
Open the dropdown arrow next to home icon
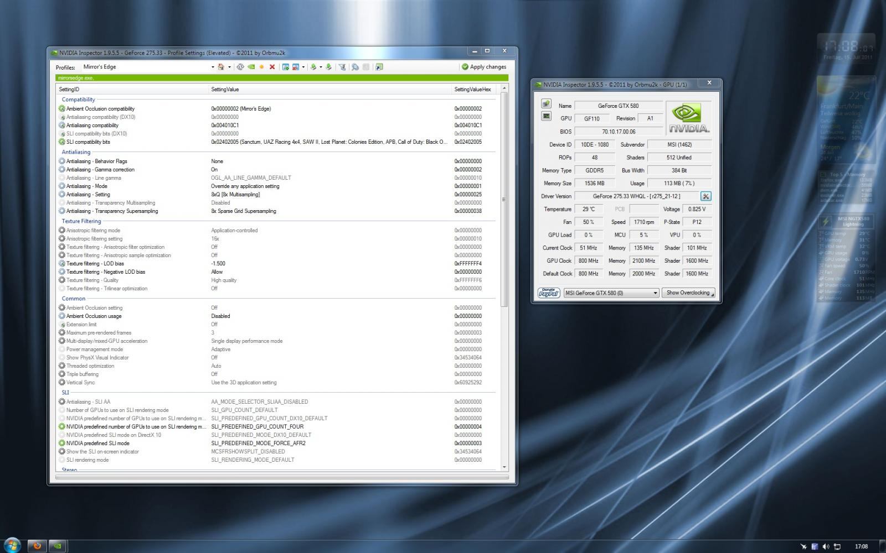coord(229,67)
